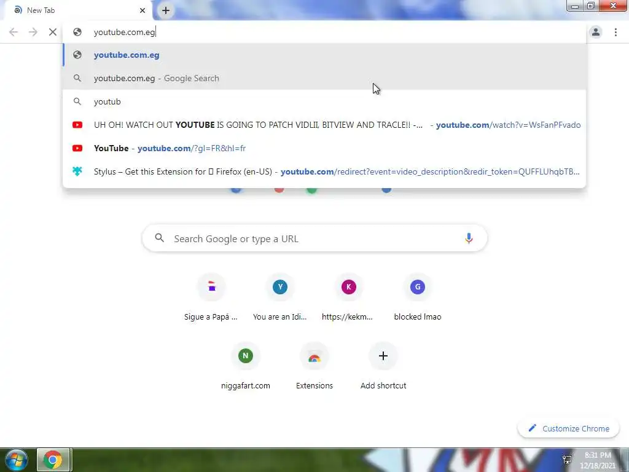Open the You are an Idi... shortcut
This screenshot has height=472, width=629.
tap(280, 298)
